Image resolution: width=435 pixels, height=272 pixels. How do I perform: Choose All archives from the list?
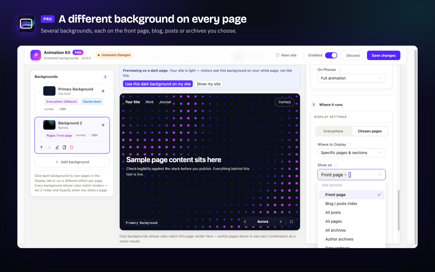[x=352, y=230]
